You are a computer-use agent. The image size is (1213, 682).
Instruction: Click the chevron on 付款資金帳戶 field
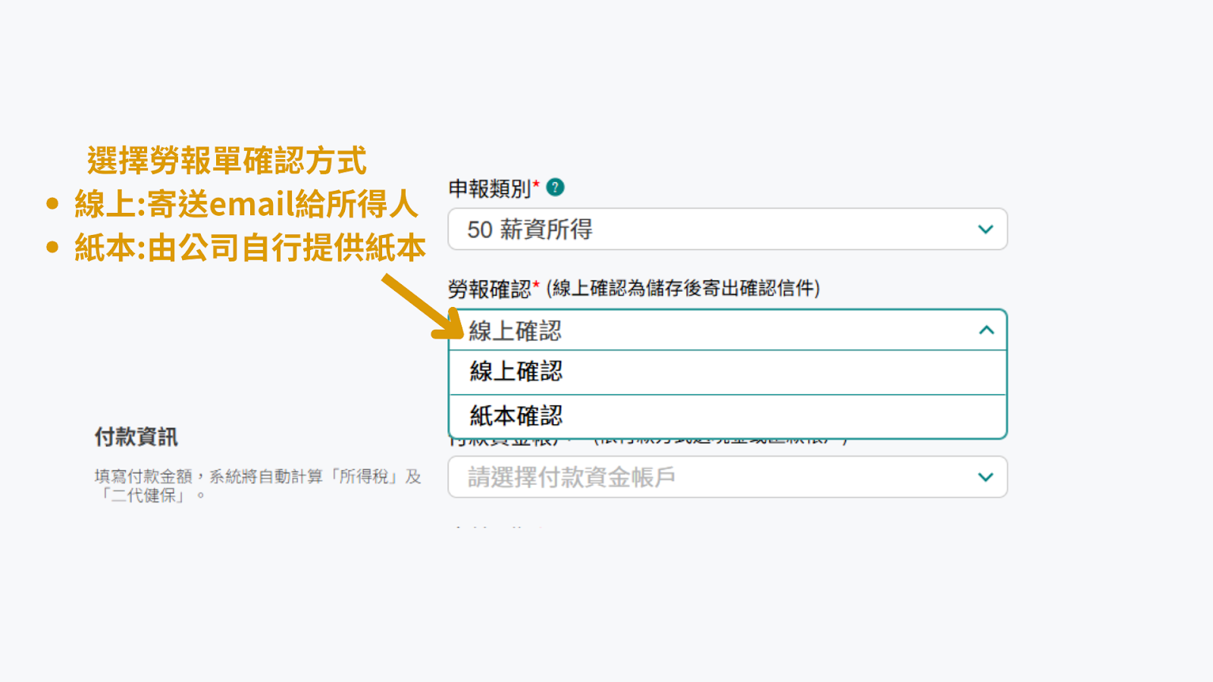pyautogui.click(x=985, y=477)
